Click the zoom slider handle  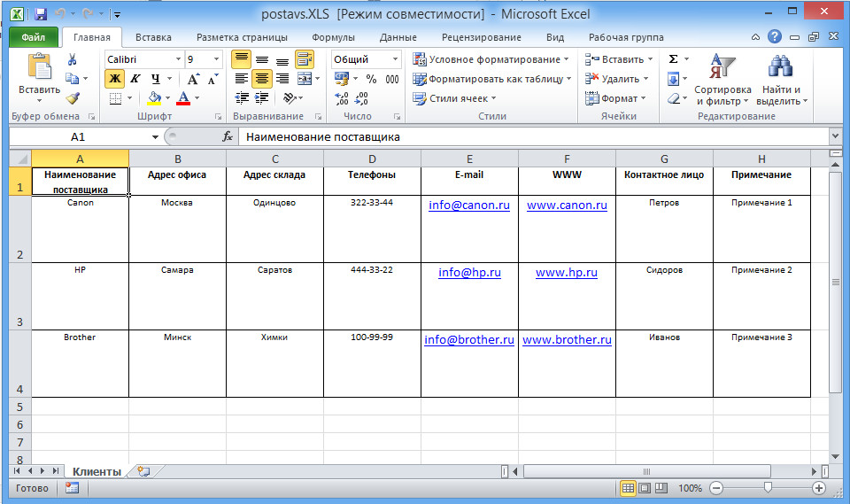coord(767,488)
